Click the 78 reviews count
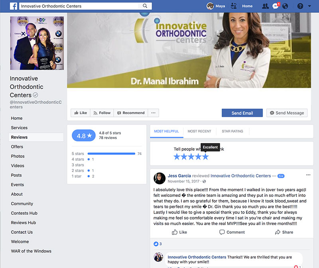This screenshot has height=268, width=319. pyautogui.click(x=108, y=138)
